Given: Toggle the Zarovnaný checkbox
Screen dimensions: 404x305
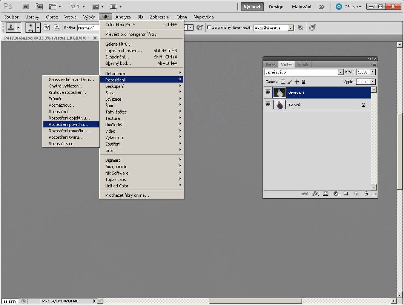Looking at the screenshot, I should 209,28.
